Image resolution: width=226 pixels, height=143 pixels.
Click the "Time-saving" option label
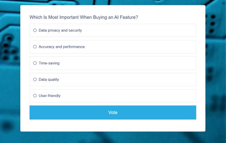(49, 63)
